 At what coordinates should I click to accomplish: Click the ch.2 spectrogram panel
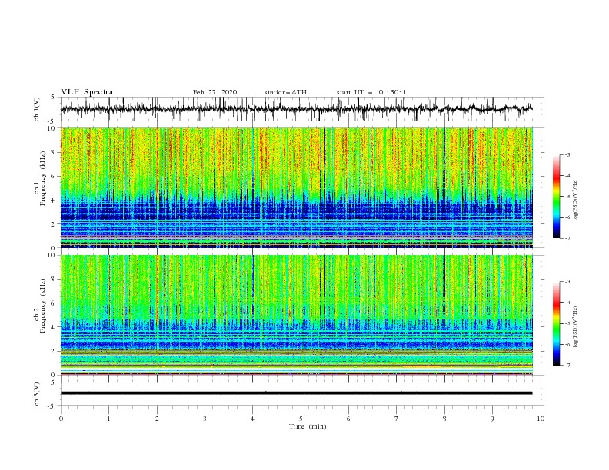pos(297,315)
